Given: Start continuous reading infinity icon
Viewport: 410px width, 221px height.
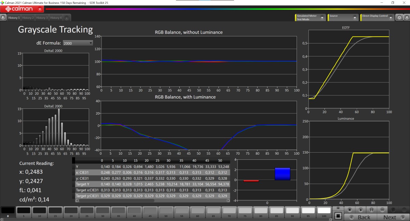Looking at the screenshot, I should point(382,209).
